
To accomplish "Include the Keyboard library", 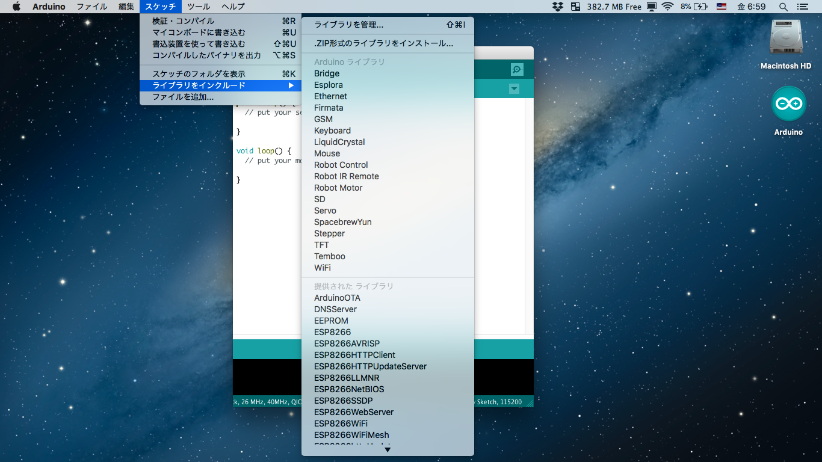I will 388,131.
